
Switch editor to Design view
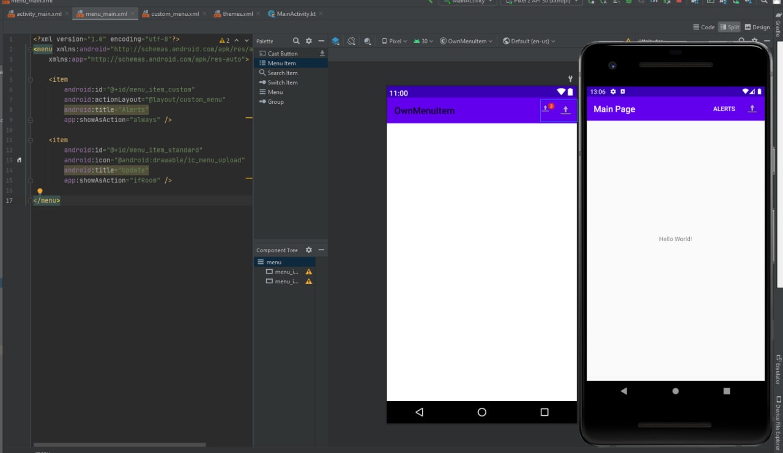pyautogui.click(x=757, y=27)
